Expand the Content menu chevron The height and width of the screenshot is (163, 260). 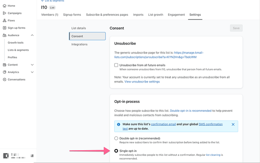click(x=32, y=65)
